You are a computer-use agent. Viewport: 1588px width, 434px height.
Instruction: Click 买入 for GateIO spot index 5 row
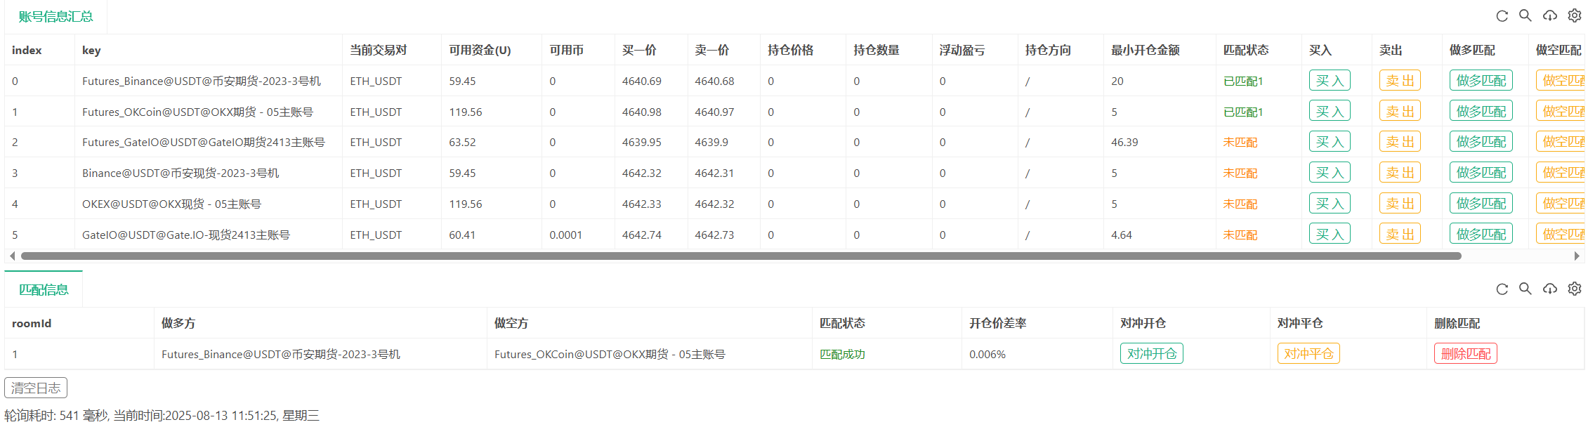click(x=1330, y=234)
